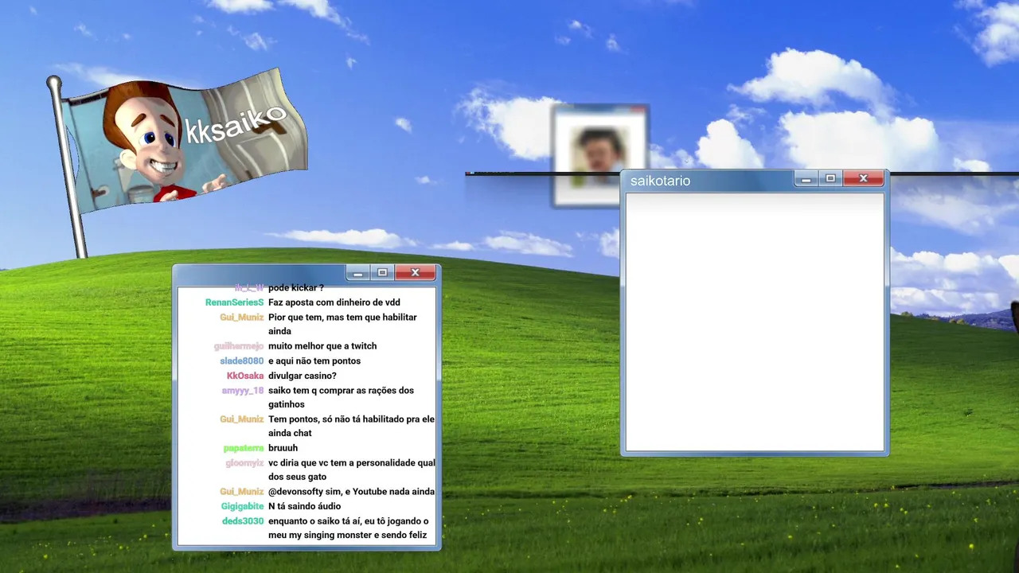Screen dimensions: 1019x573
Task: Click message 'pode kickar ?'
Action: (296, 288)
